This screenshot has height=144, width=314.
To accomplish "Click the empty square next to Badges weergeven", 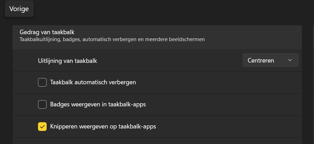I will tap(42, 104).
